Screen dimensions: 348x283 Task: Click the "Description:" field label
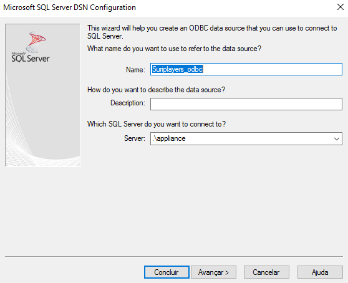point(128,103)
